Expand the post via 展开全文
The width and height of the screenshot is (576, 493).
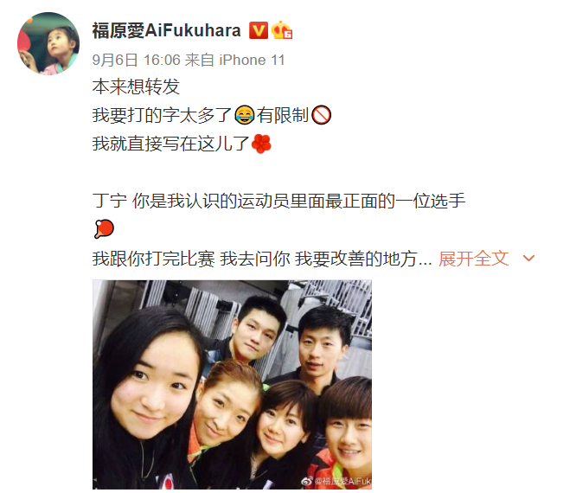point(473,259)
